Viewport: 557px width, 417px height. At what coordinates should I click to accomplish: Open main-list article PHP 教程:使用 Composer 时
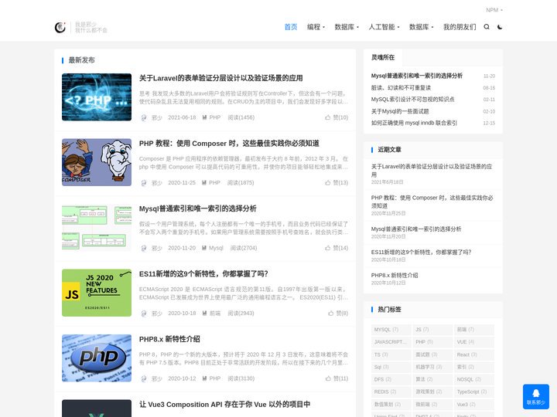click(x=229, y=144)
